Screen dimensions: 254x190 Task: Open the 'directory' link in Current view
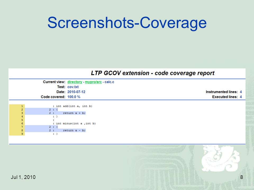(75, 82)
